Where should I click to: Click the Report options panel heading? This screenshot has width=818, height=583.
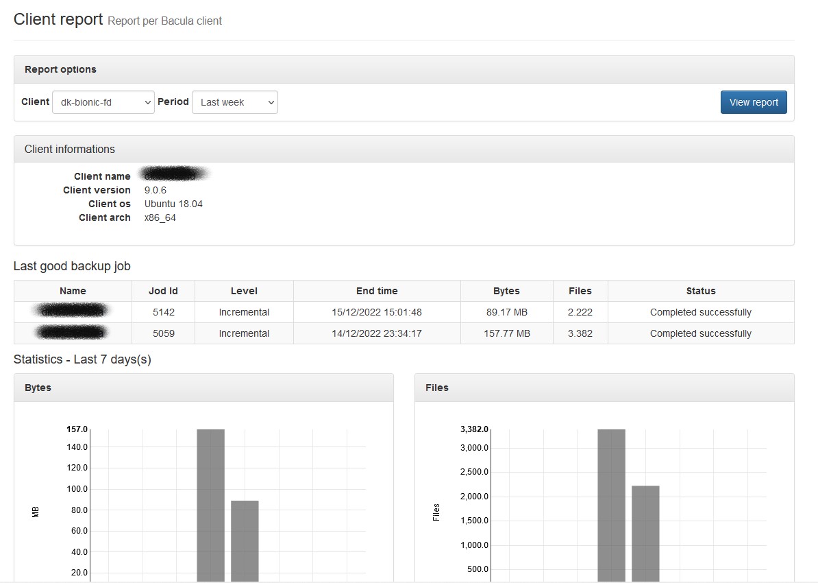[x=60, y=69]
